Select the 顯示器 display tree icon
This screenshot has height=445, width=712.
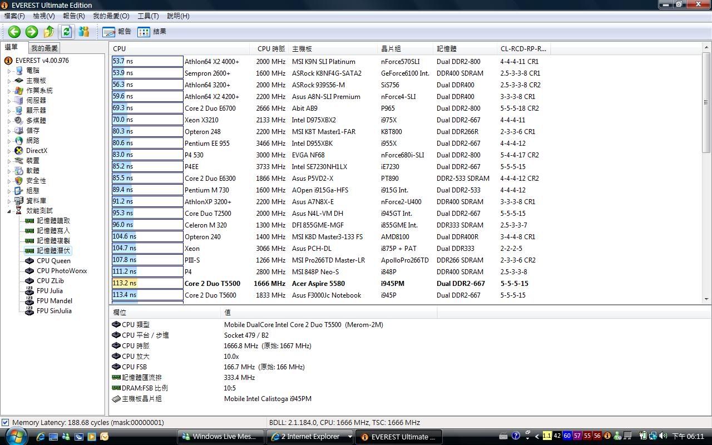(x=19, y=111)
